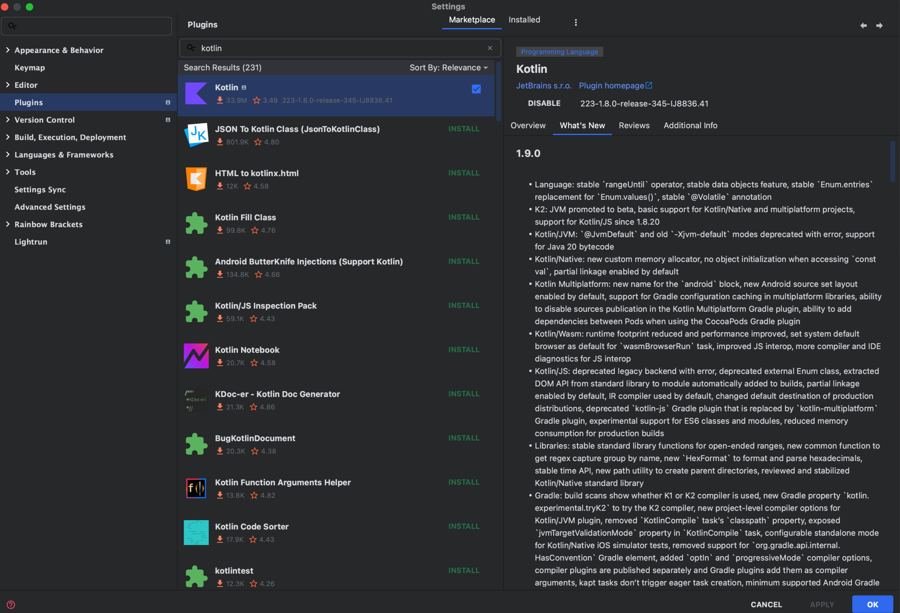Install the Kotlin Fill Class plugin
This screenshot has width=900, height=613.
[464, 217]
